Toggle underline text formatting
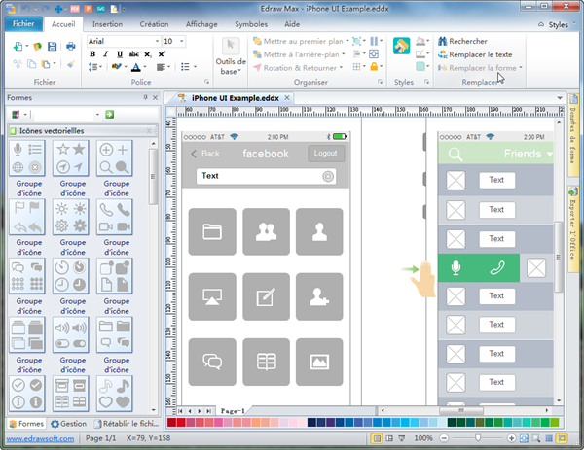 (119, 54)
